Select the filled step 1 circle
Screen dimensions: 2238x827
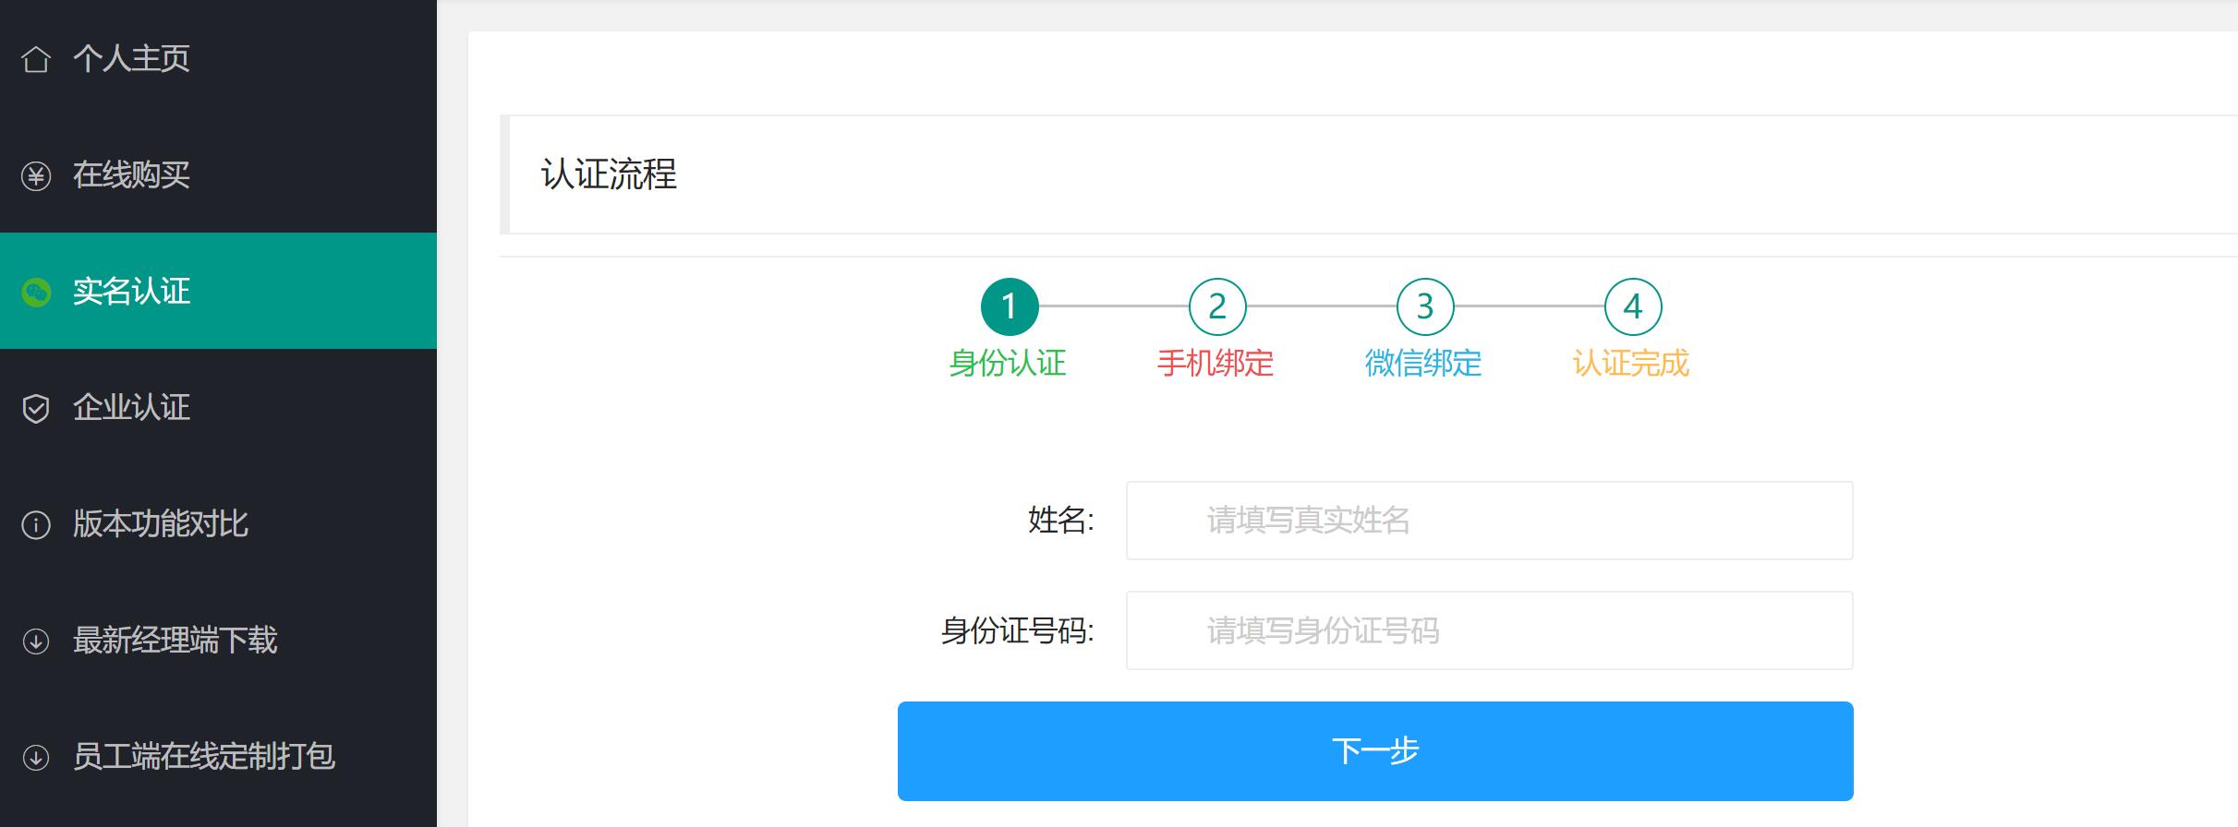click(x=1009, y=306)
